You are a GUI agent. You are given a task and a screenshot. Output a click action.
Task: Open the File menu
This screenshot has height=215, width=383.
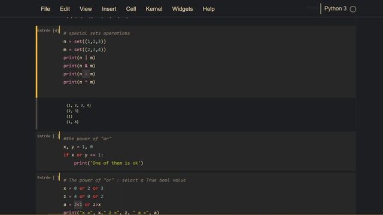pos(45,9)
